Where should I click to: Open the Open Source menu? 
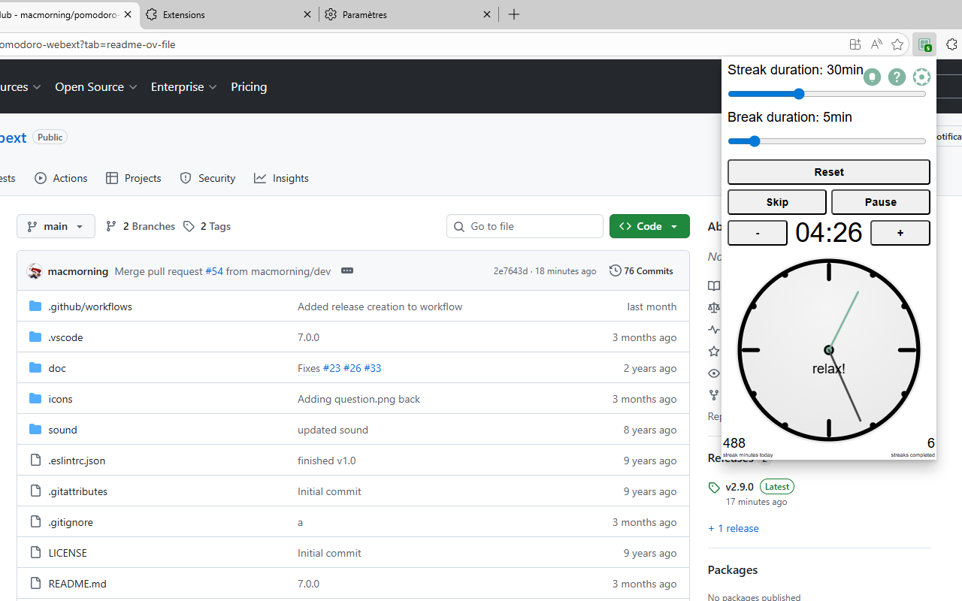coord(96,87)
